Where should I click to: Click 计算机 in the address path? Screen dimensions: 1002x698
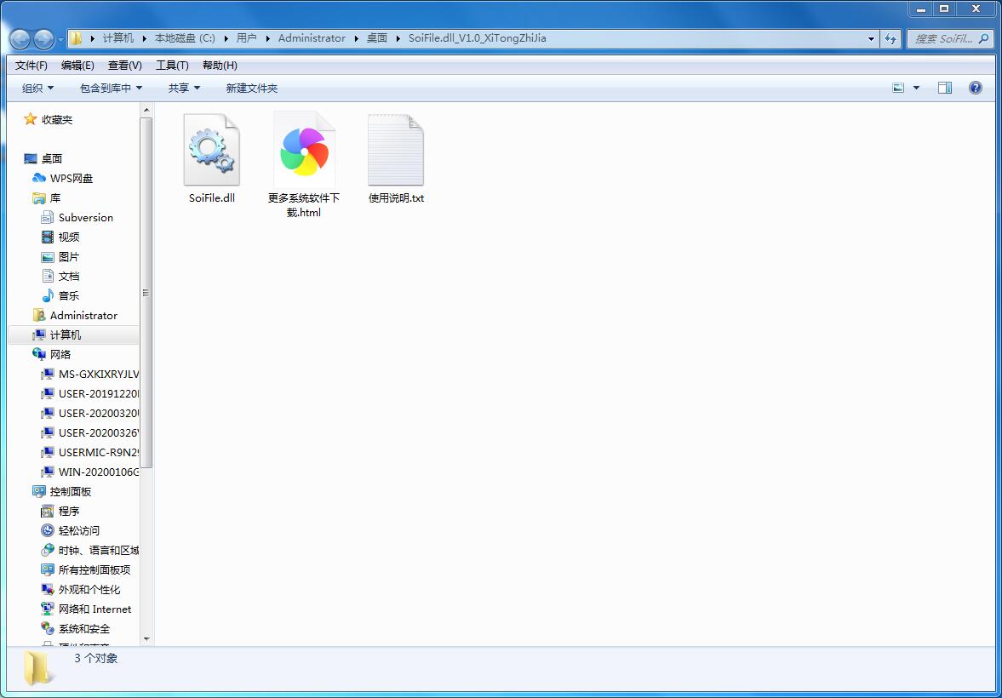click(118, 38)
